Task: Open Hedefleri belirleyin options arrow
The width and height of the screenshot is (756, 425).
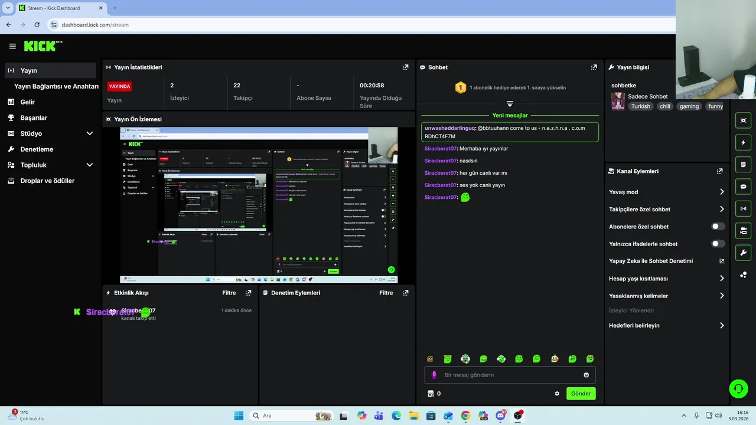Action: 722,325
